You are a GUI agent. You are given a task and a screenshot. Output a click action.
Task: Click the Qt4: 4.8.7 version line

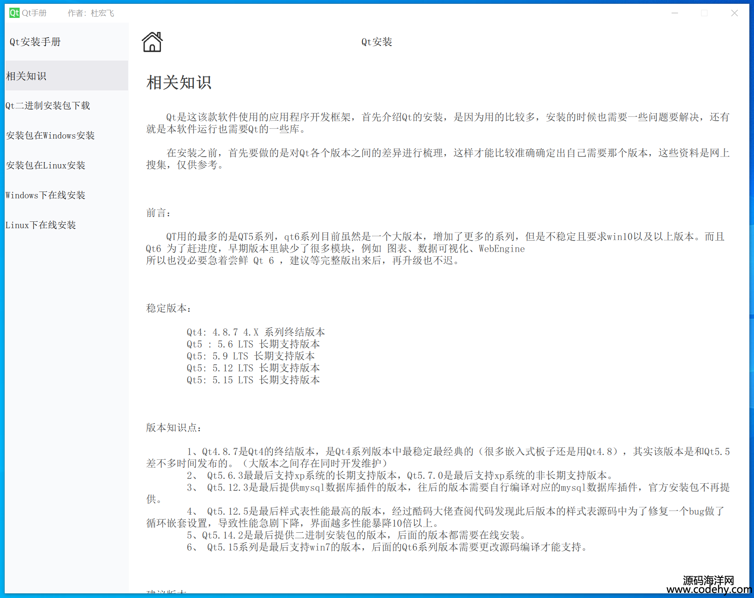[x=256, y=332]
